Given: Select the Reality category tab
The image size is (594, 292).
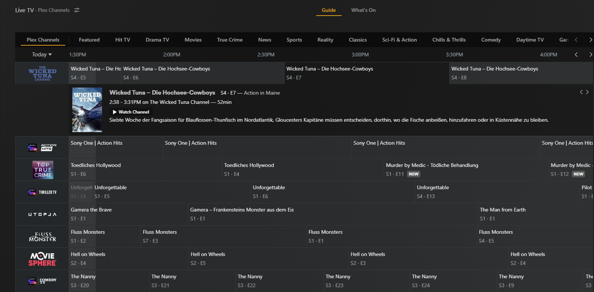Looking at the screenshot, I should click(x=325, y=40).
